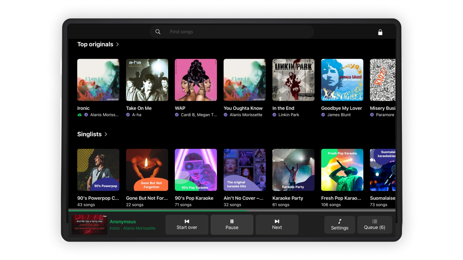Image resolution: width=463 pixels, height=260 pixels.
Task: Open the Queue (6) list
Action: pos(375,225)
